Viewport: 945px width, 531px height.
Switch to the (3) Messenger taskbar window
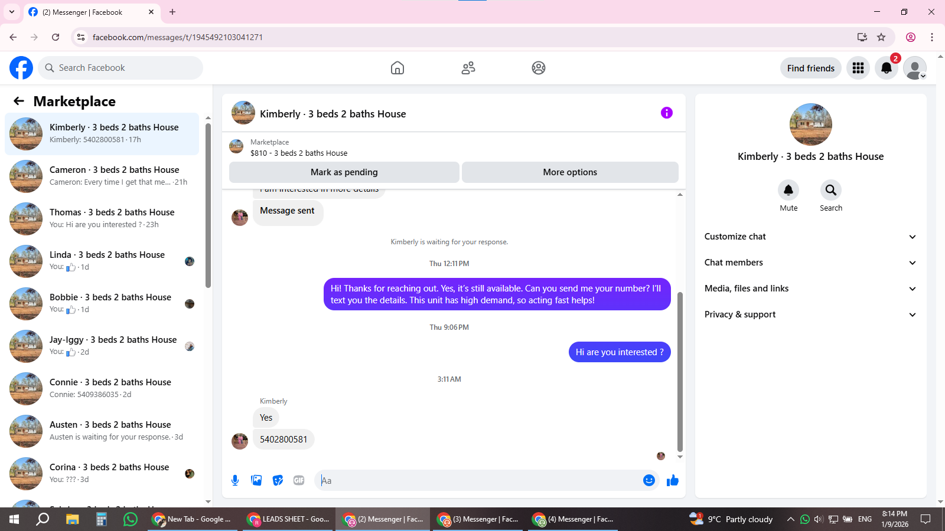pyautogui.click(x=478, y=519)
